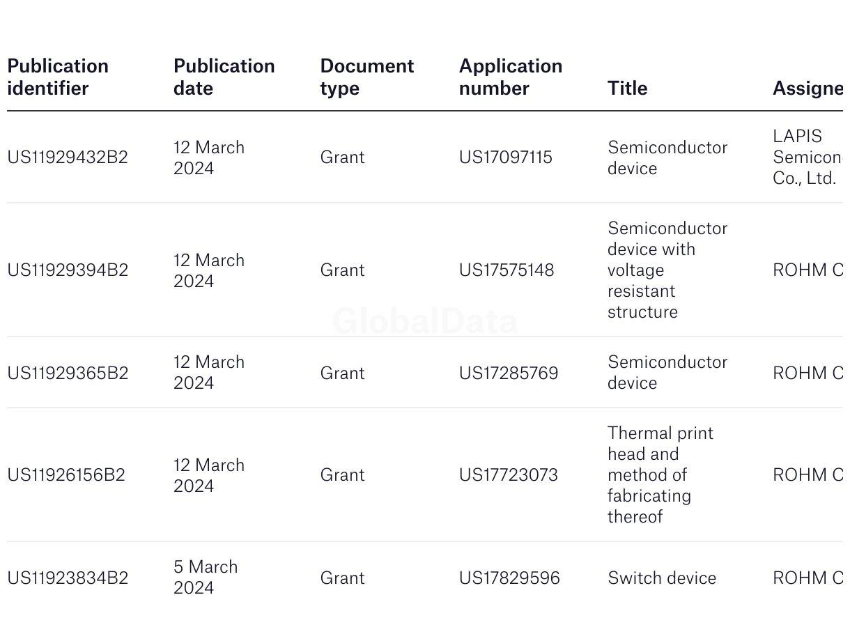Click the Title column header

click(627, 88)
